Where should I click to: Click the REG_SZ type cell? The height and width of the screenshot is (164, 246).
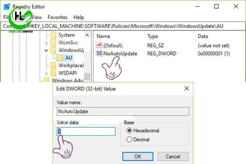coord(155,45)
